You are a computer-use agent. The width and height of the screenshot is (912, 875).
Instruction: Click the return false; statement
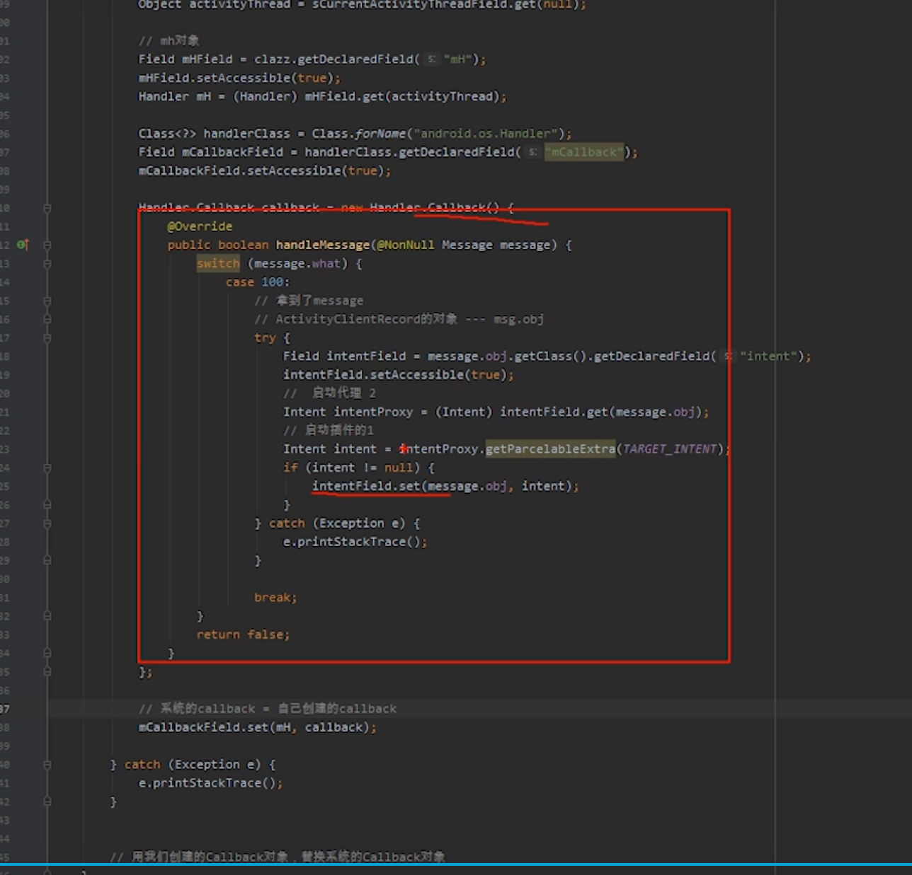click(x=243, y=634)
